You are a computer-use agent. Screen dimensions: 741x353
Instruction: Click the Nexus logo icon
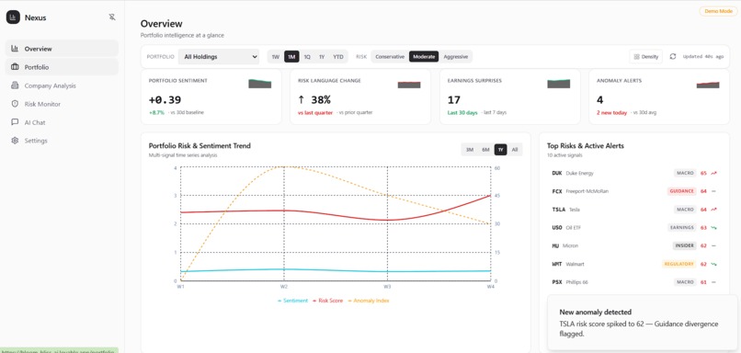13,17
